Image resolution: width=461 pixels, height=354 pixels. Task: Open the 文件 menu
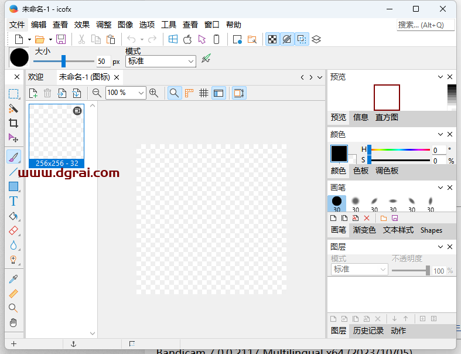17,25
